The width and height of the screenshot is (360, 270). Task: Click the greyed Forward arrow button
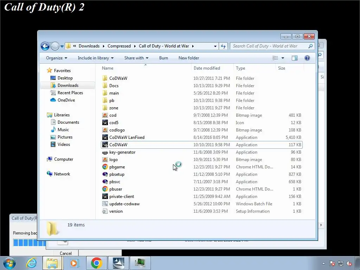[x=55, y=46]
